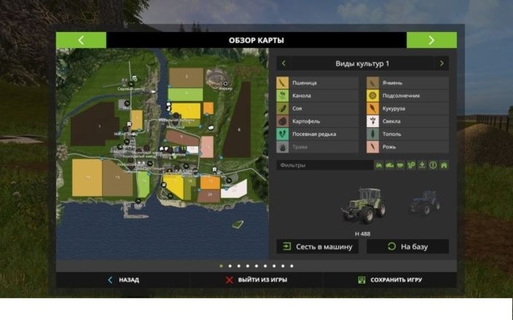Click the house-shaped farm filter icon
The height and width of the screenshot is (320, 513).
444,165
